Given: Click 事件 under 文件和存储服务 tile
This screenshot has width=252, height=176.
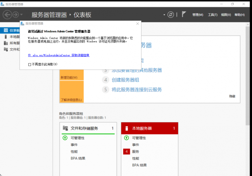Looking at the screenshot, I should point(74,145).
